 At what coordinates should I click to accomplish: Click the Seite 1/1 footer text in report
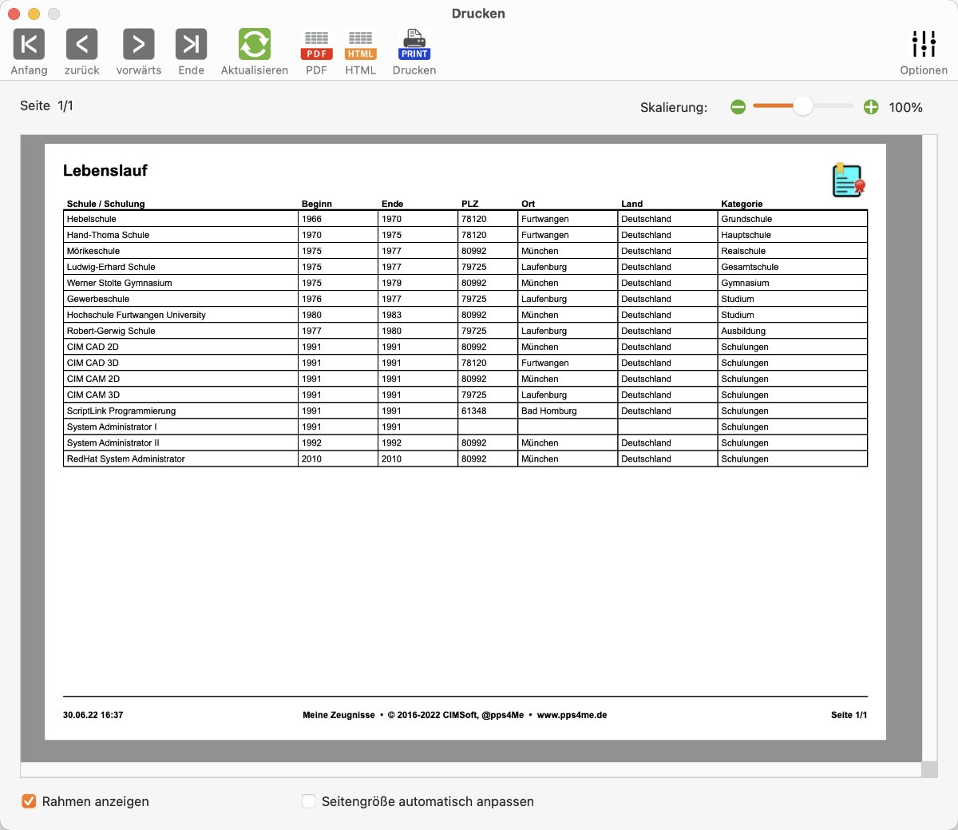click(849, 715)
